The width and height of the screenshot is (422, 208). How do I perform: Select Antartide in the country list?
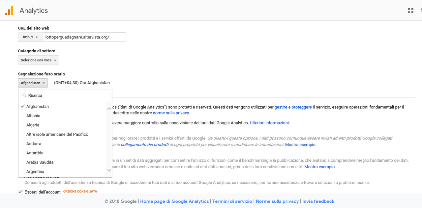click(x=63, y=153)
